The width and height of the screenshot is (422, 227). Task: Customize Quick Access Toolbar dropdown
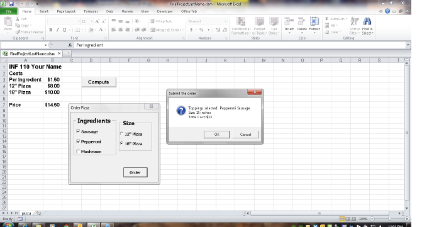click(x=37, y=4)
